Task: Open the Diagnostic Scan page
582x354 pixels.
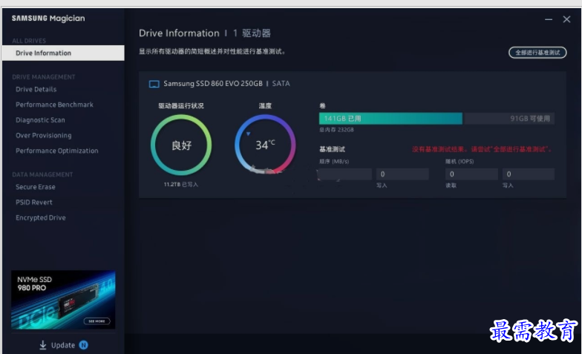Action: pyautogui.click(x=40, y=120)
